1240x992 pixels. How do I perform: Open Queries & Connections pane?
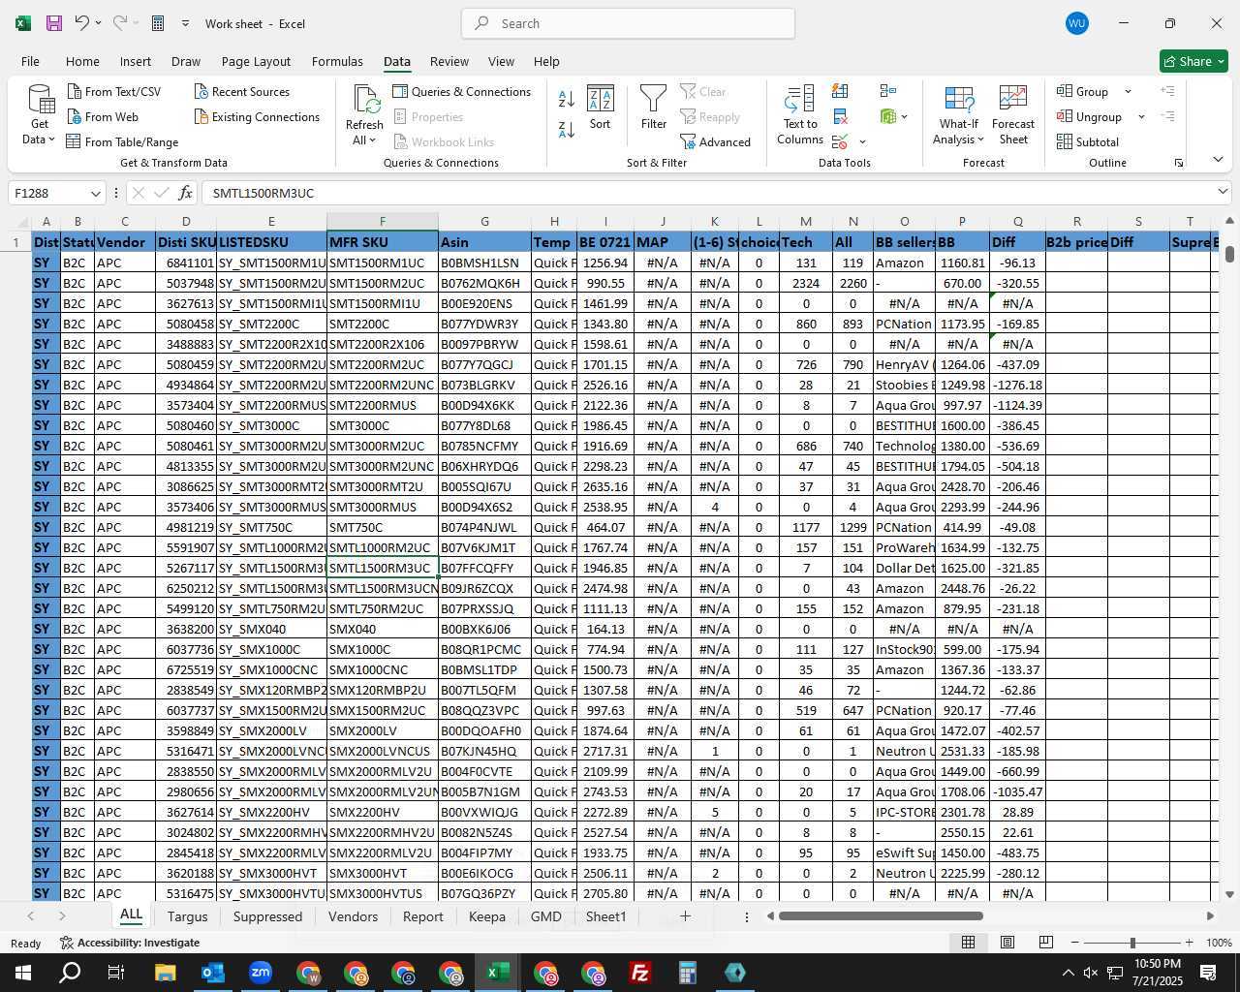[462, 91]
